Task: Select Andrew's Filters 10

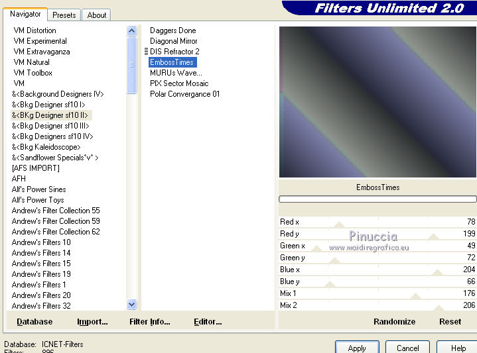Action: tap(41, 242)
